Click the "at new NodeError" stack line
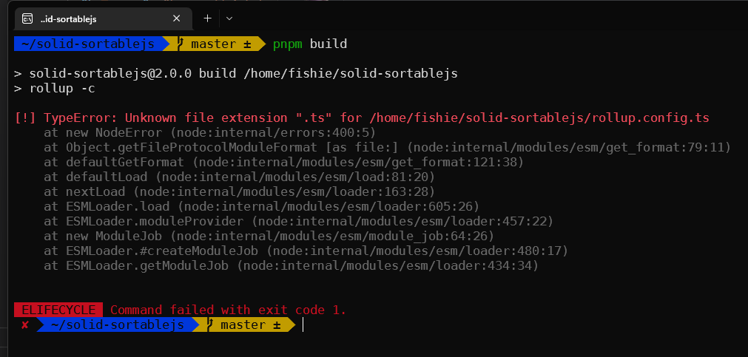The width and height of the screenshot is (748, 357). (209, 132)
